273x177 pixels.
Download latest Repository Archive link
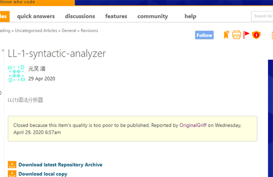click(x=61, y=165)
